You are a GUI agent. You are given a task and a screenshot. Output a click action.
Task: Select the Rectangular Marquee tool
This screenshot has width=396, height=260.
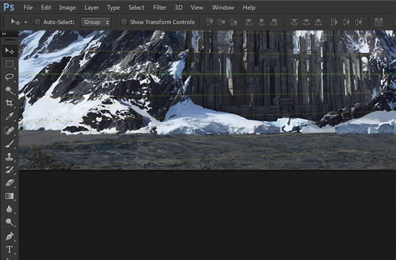coord(9,64)
